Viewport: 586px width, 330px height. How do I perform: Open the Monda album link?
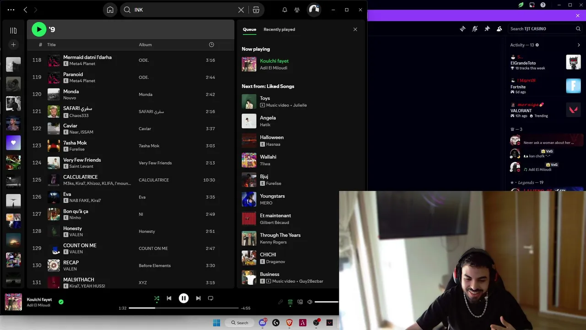146,94
